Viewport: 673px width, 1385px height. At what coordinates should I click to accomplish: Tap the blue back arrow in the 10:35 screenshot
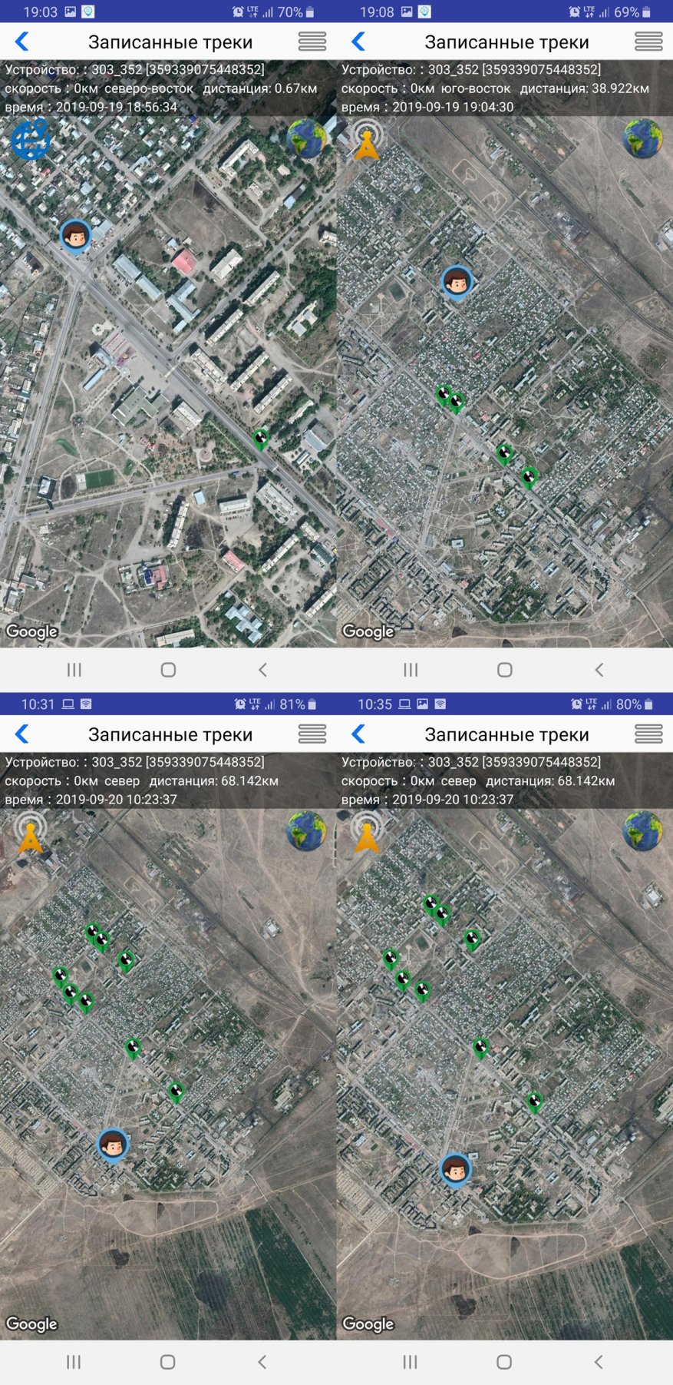(x=358, y=734)
